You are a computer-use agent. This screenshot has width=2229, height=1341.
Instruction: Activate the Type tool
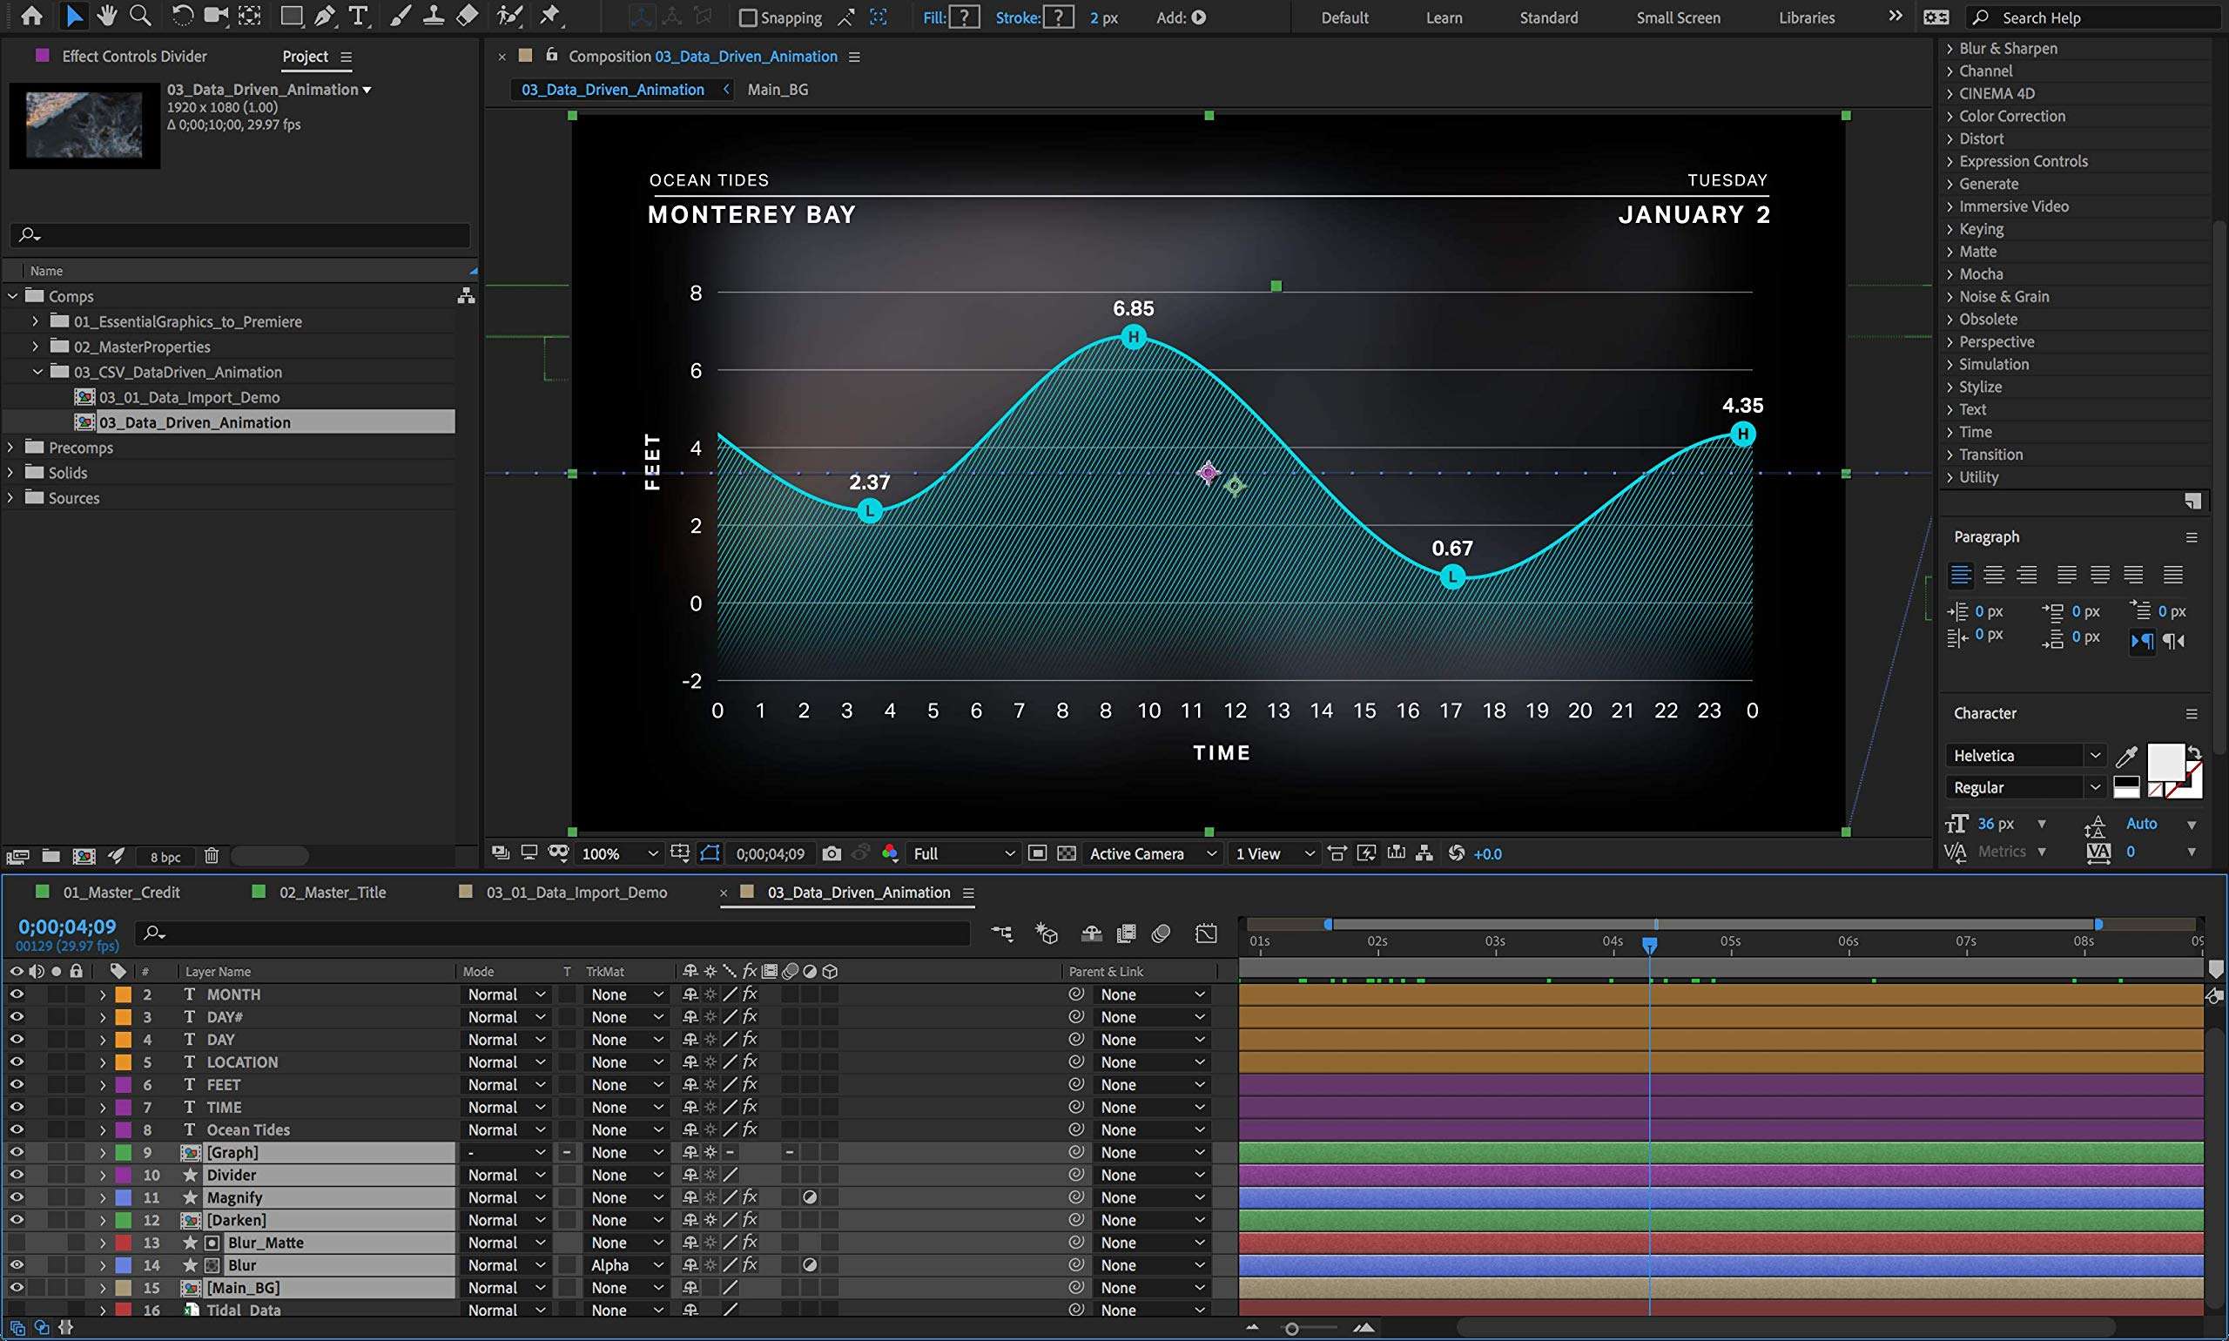click(x=359, y=16)
